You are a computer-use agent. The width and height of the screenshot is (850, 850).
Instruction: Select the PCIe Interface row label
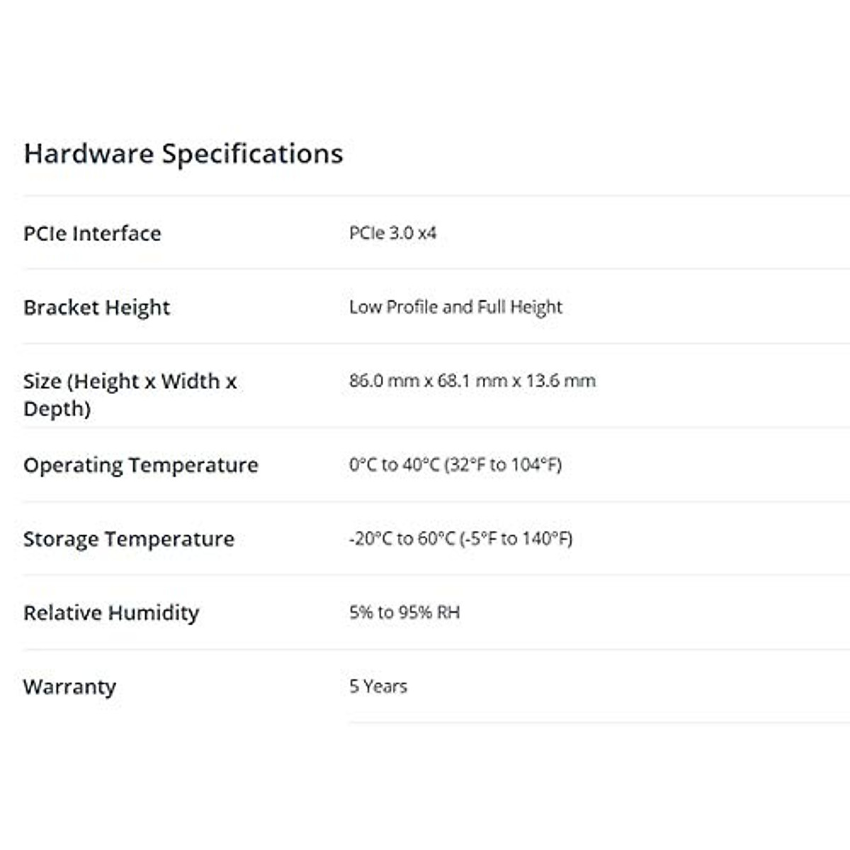tap(92, 234)
